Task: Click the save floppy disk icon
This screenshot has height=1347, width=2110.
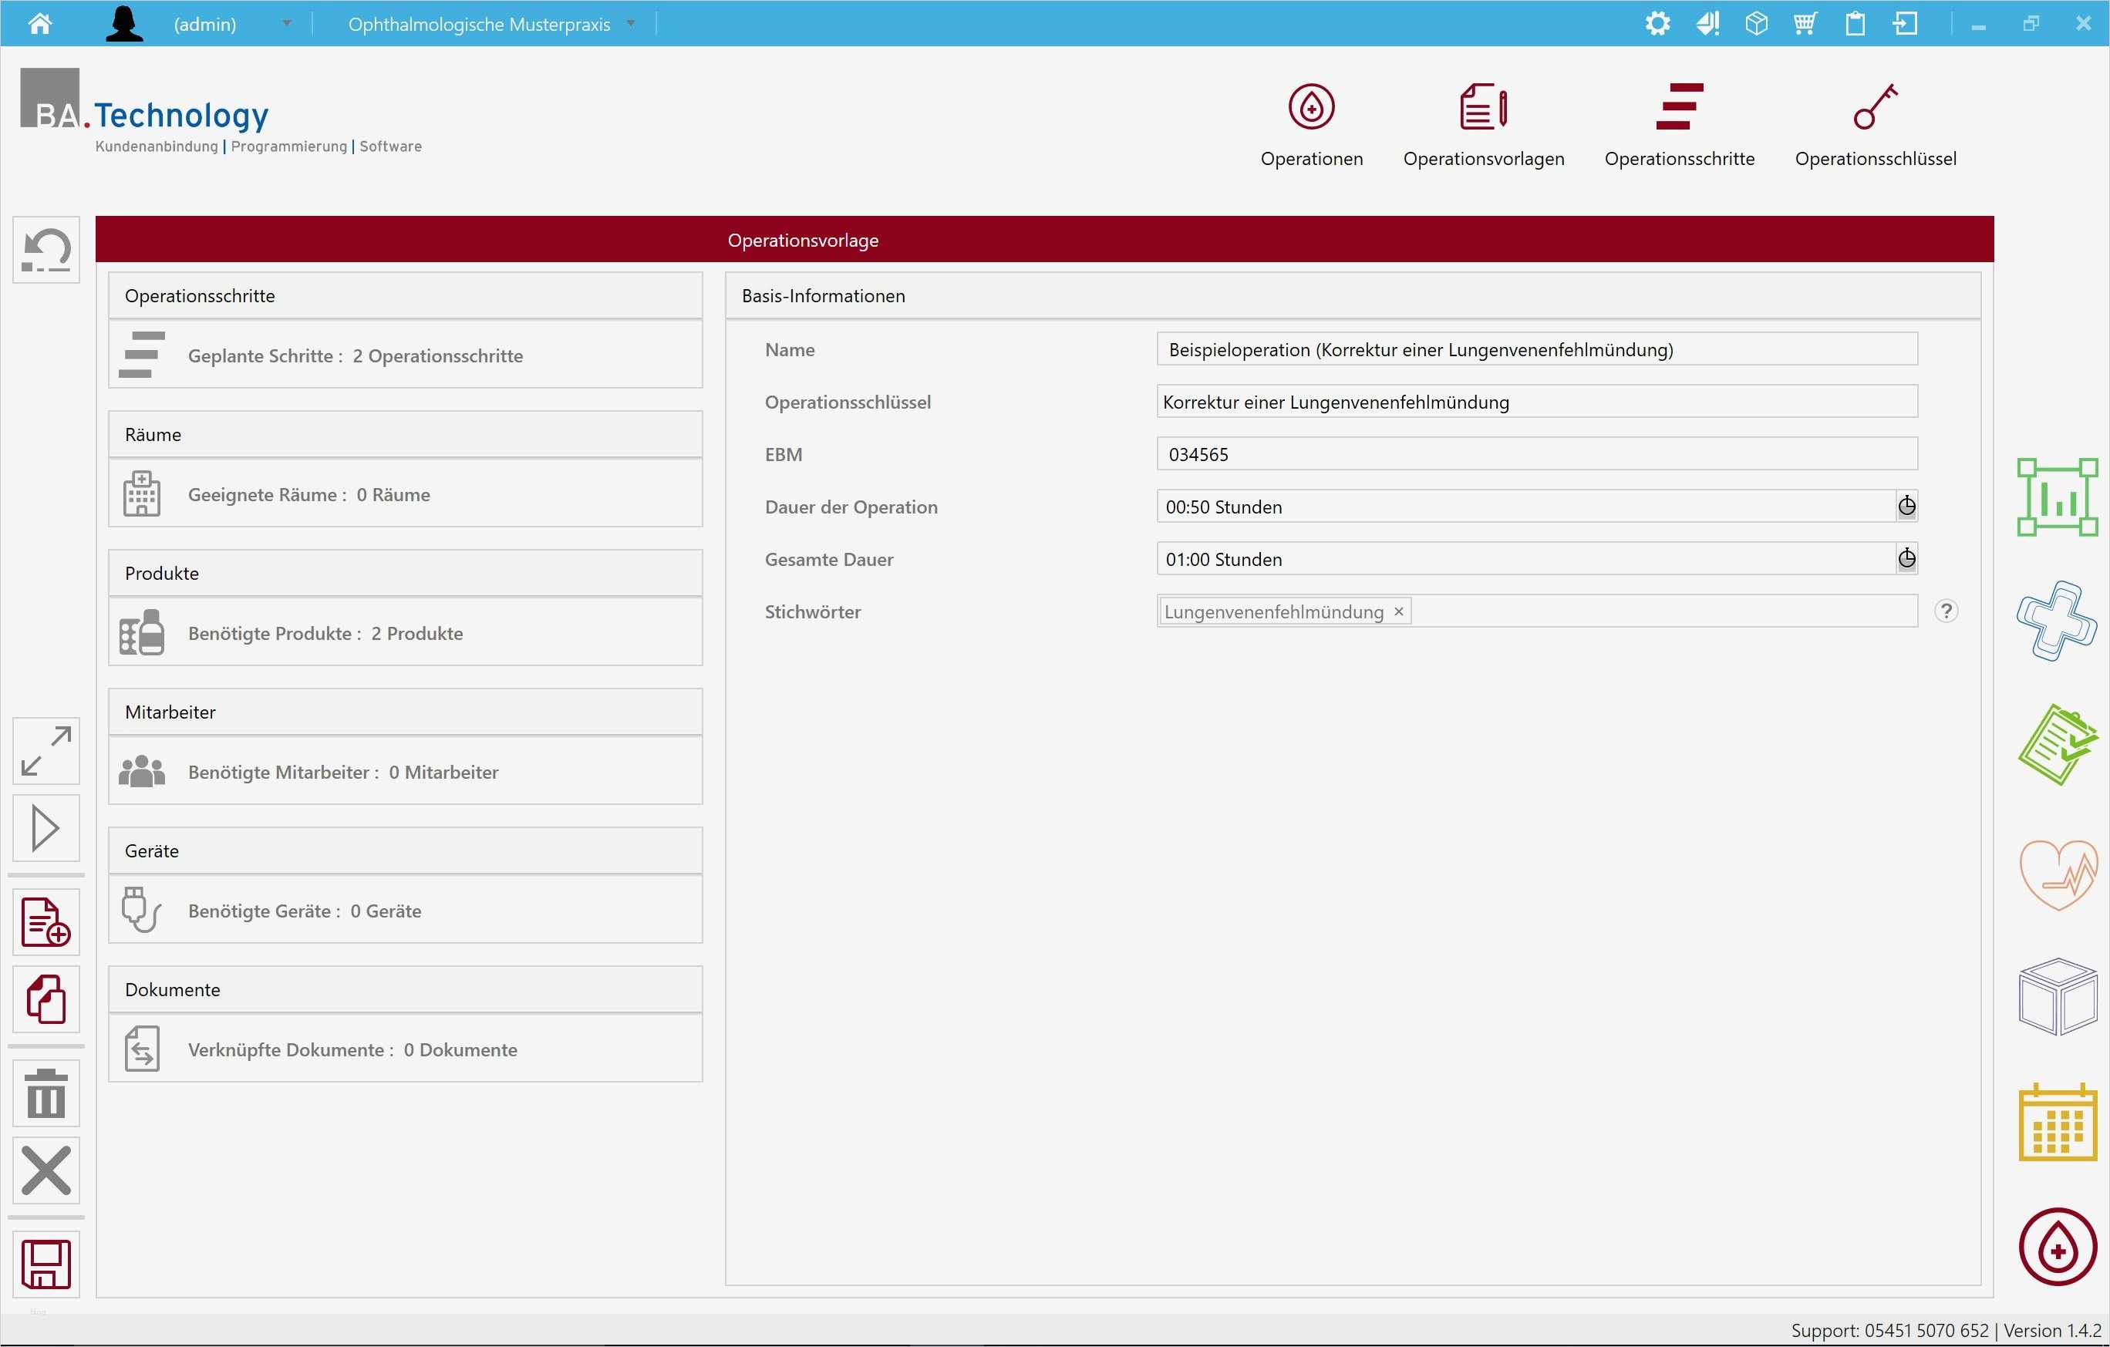Action: [46, 1264]
